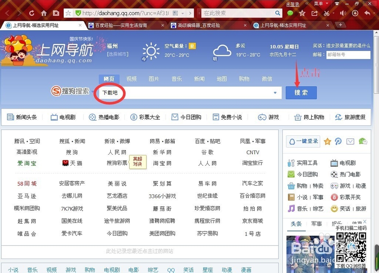The image size is (379, 273).
Task: Open the download manager icon in the toolbar
Action: click(355, 13)
